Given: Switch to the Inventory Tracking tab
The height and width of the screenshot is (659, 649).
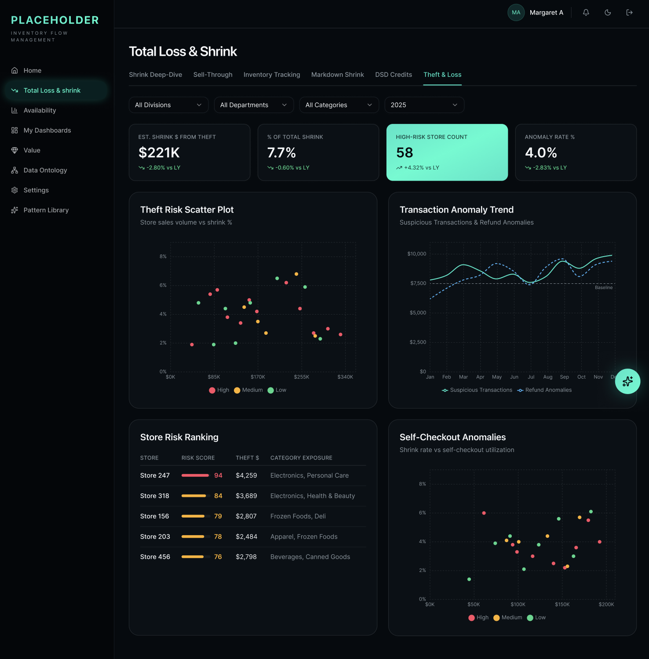Looking at the screenshot, I should 272,75.
